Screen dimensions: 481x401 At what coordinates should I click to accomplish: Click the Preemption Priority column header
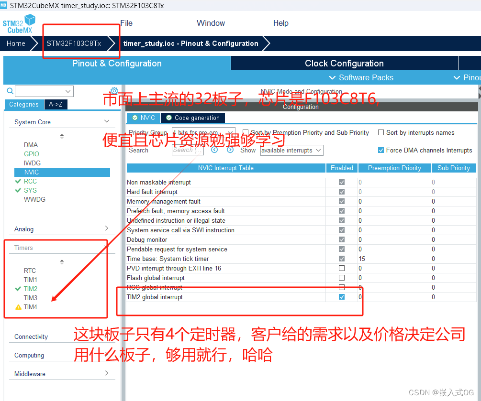[394, 168]
